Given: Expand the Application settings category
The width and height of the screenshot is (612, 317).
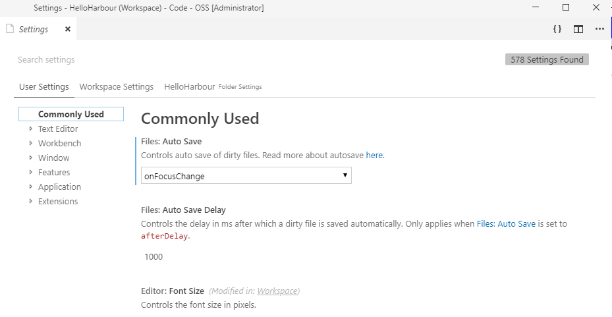Looking at the screenshot, I should 31,187.
